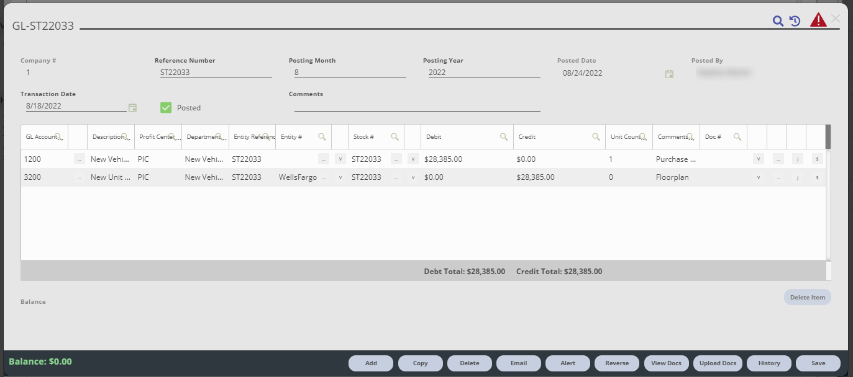Open the Entity dropdown on the WellsFargo row
853x377 pixels.
tap(340, 177)
